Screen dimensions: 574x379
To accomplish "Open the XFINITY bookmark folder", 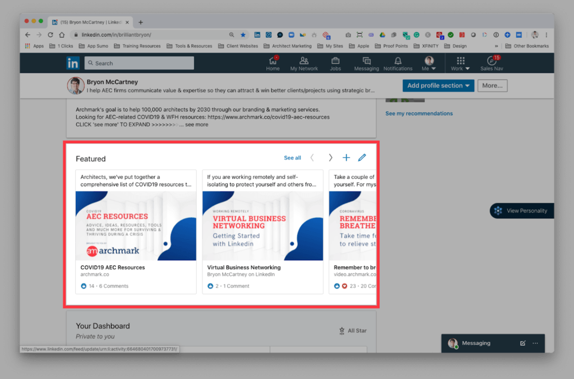I will click(x=426, y=46).
